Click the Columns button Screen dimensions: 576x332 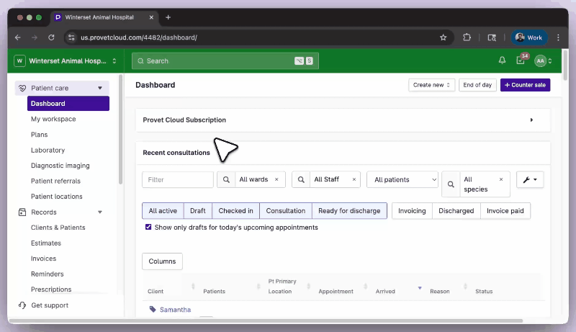[162, 261]
